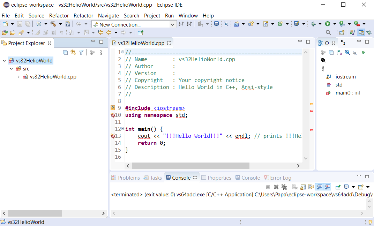This screenshot has height=226, width=374.
Task: Click the Back navigation yellow arrow
Action: click(x=109, y=32)
